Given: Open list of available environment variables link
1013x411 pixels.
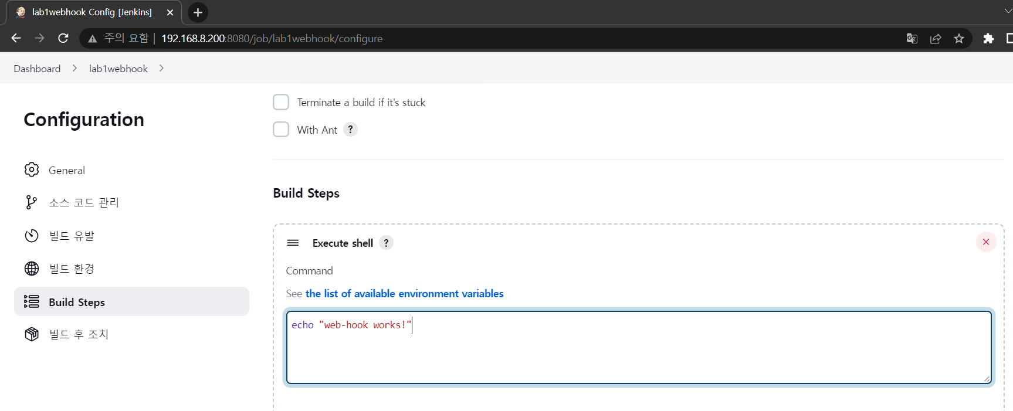Looking at the screenshot, I should (x=404, y=294).
